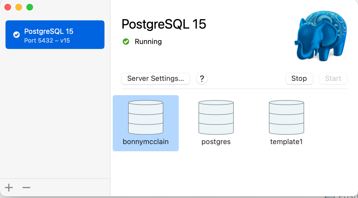Click the remove server minus icon
This screenshot has height=198, width=358.
[26, 188]
